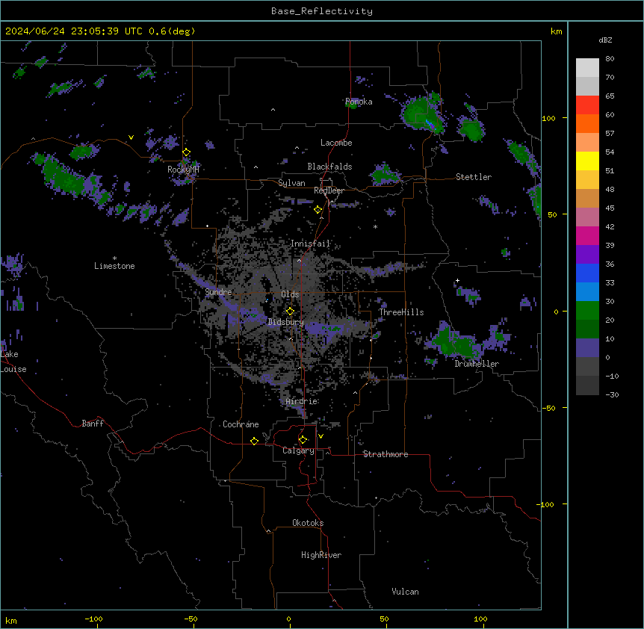Select the magenta 39-42 dBZ legend swatch
Image resolution: width=644 pixels, height=629 pixels.
[x=587, y=235]
